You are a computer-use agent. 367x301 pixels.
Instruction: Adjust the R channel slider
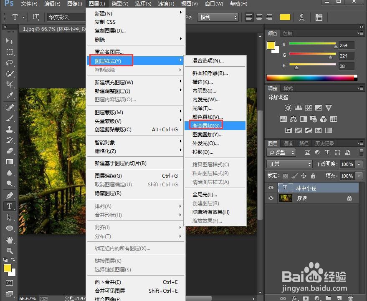point(336,47)
